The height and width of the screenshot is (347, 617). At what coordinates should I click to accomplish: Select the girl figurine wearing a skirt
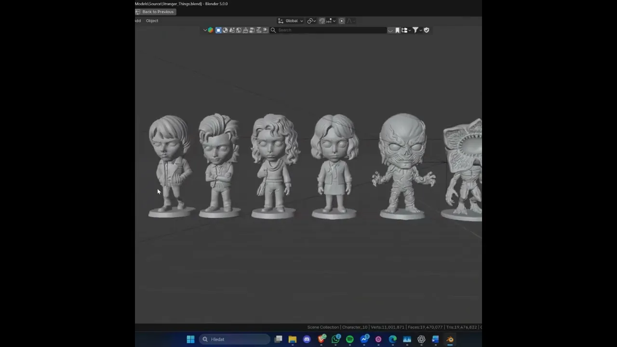334,166
